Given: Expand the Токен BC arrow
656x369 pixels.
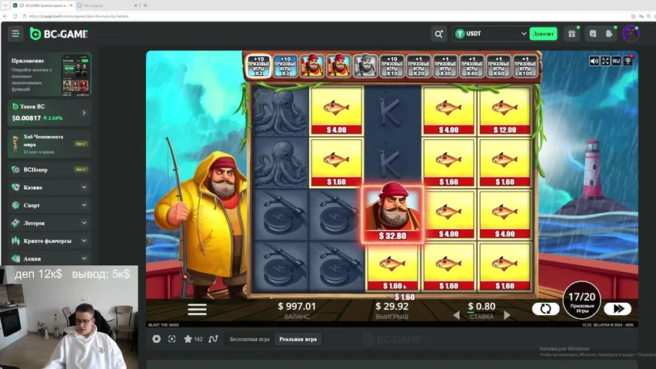Looking at the screenshot, I should coord(84,112).
